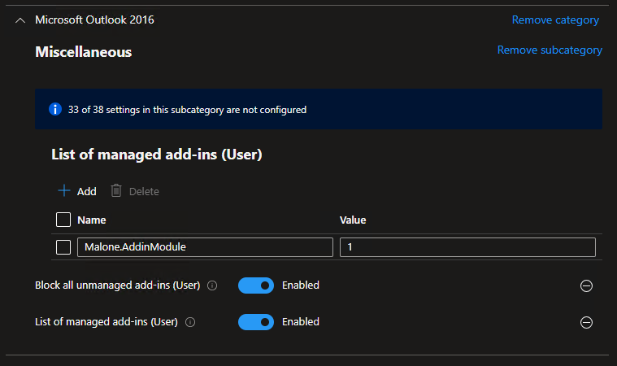Click the plus icon to add an entry
This screenshot has width=617, height=366.
coord(64,191)
